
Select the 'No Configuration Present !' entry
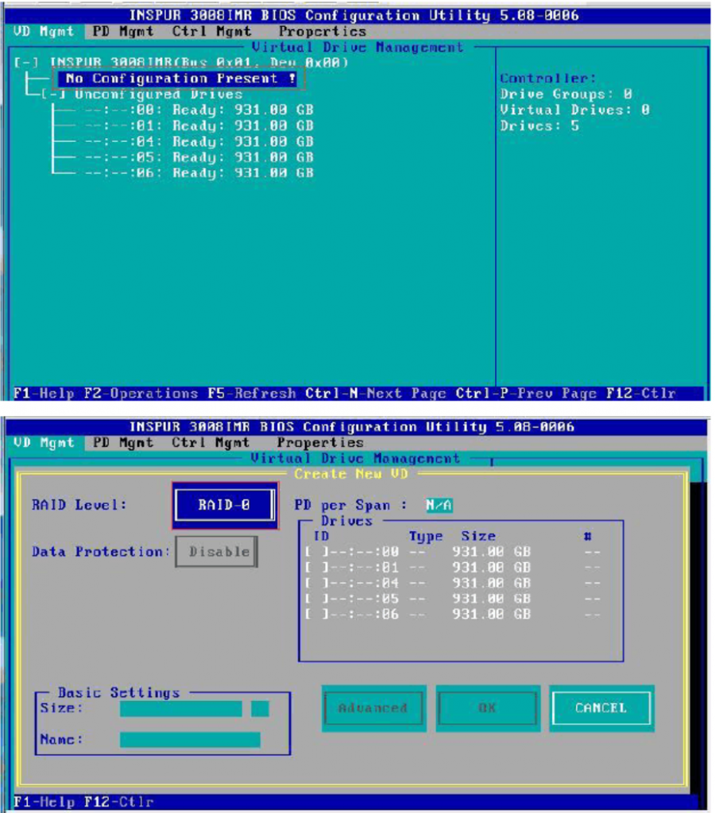(x=180, y=79)
